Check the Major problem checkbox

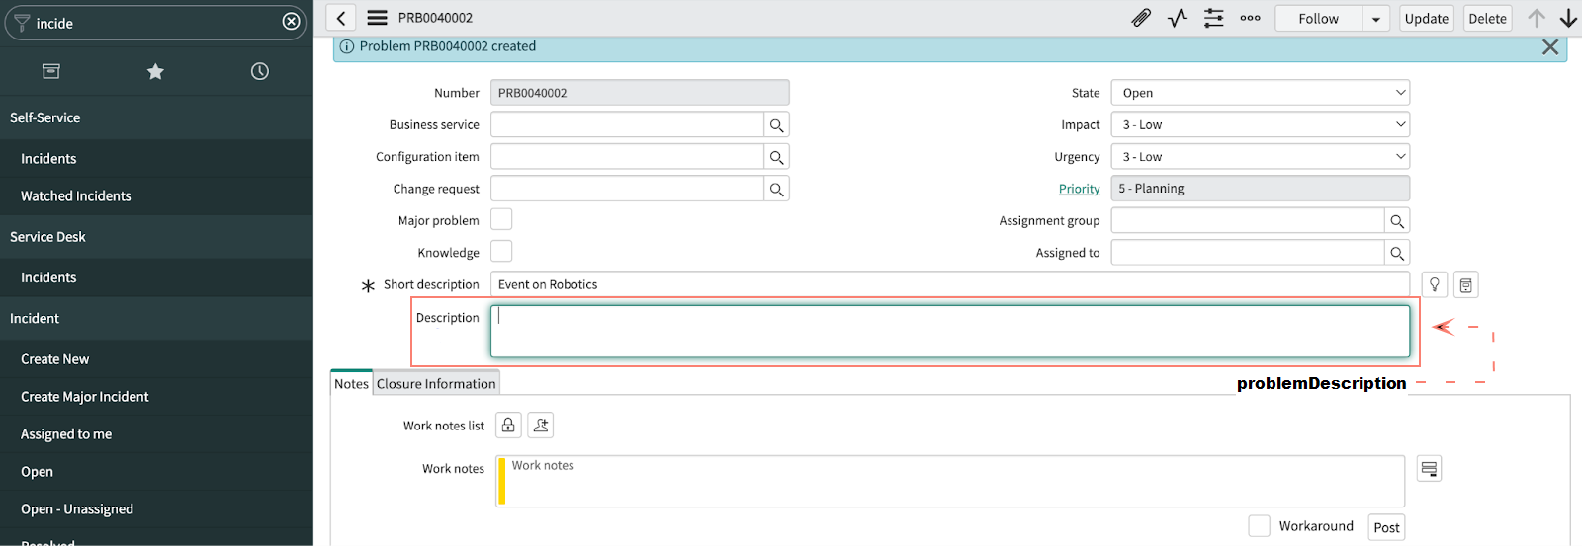501,219
